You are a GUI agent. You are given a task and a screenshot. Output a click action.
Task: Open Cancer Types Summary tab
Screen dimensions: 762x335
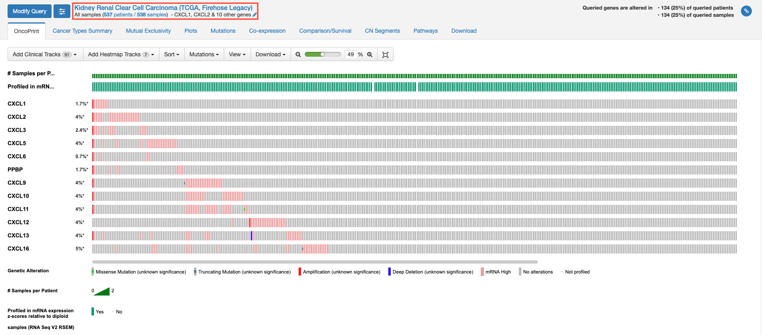(x=82, y=31)
